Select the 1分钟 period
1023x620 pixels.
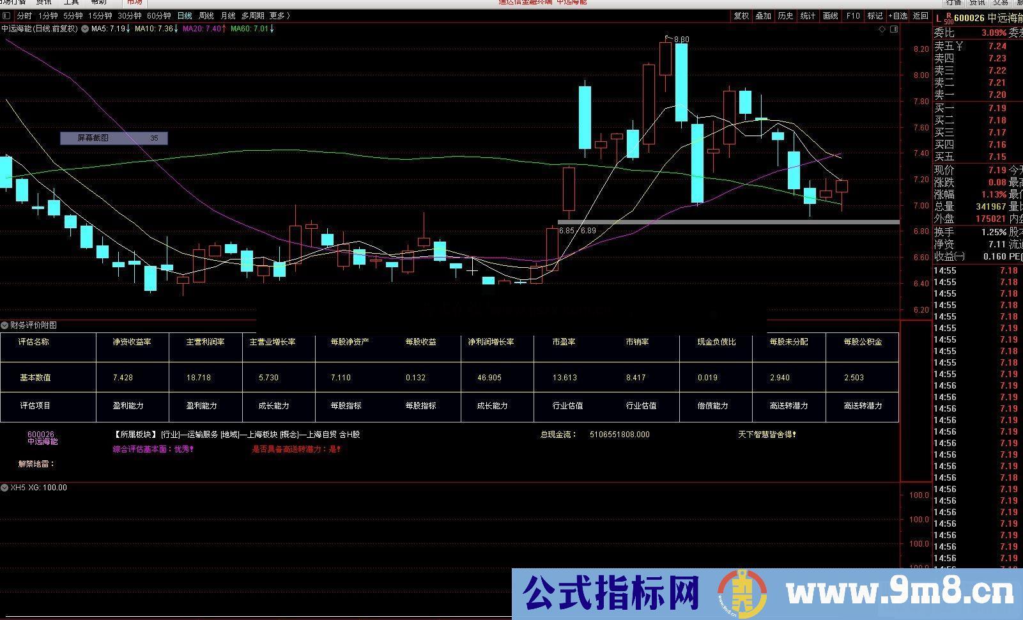click(48, 16)
